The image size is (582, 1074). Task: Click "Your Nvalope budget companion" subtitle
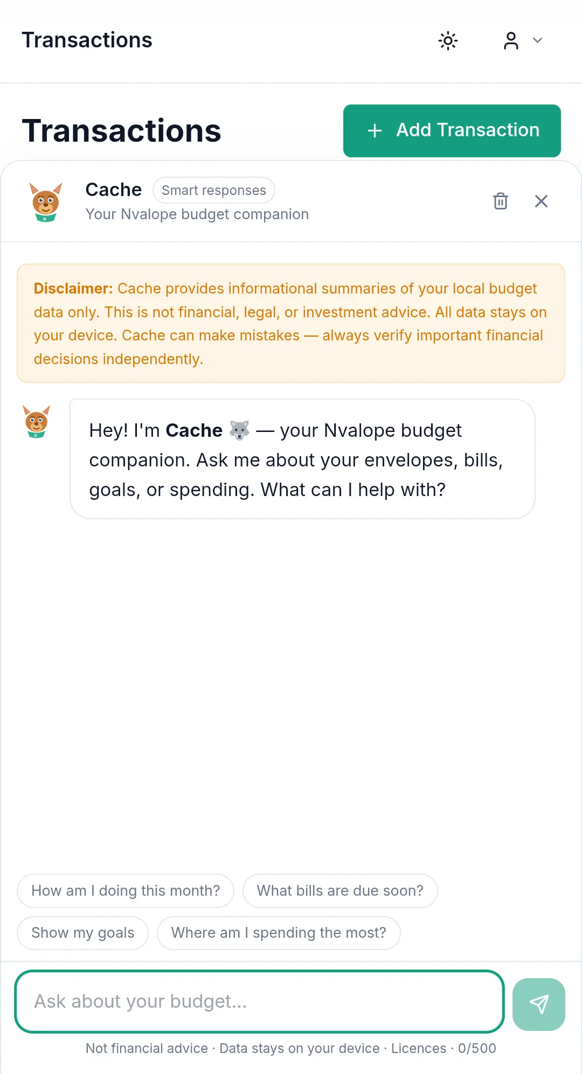[x=197, y=214]
